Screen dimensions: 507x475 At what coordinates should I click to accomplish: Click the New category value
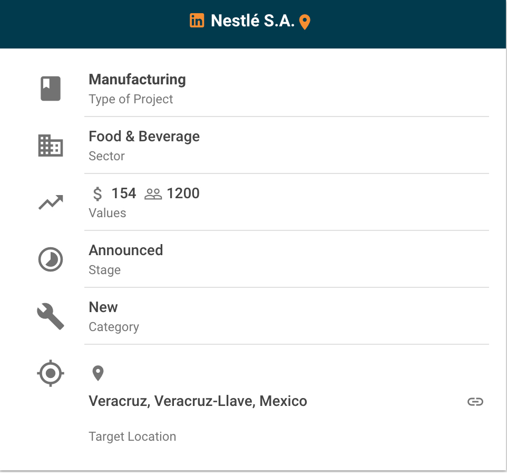[103, 307]
